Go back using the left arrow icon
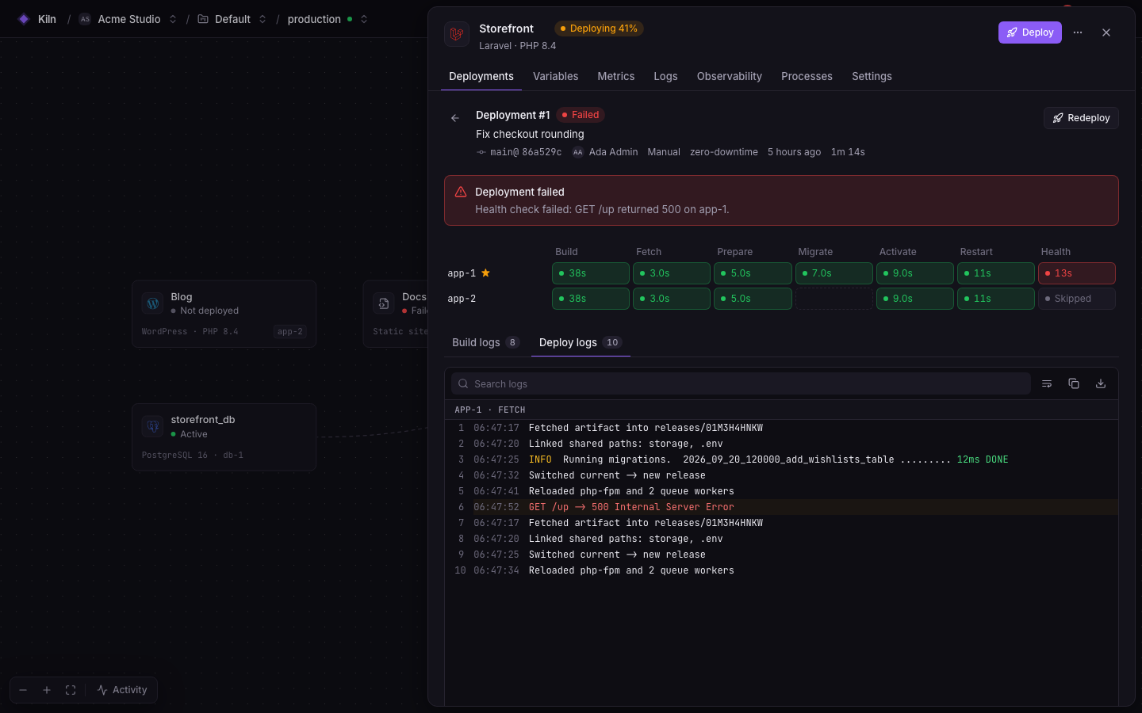This screenshot has width=1142, height=713. [455, 118]
